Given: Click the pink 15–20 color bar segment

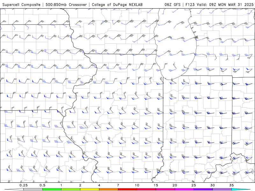Looking at the screenshot, I should click(x=165, y=189).
